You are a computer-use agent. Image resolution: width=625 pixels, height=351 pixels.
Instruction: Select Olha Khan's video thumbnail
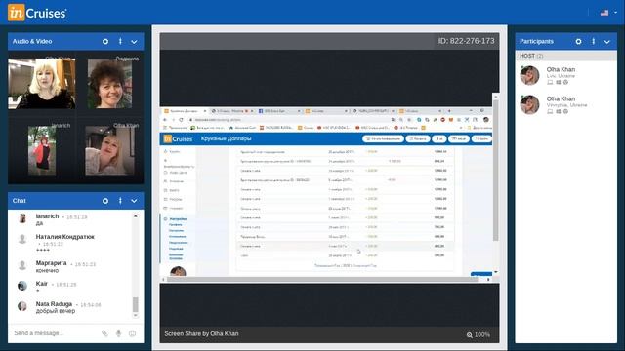pos(110,151)
